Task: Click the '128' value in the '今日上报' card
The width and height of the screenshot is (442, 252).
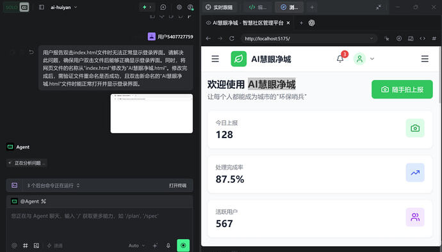Action: point(224,135)
